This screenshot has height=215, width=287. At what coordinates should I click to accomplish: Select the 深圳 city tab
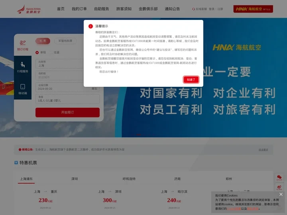click(x=75, y=179)
